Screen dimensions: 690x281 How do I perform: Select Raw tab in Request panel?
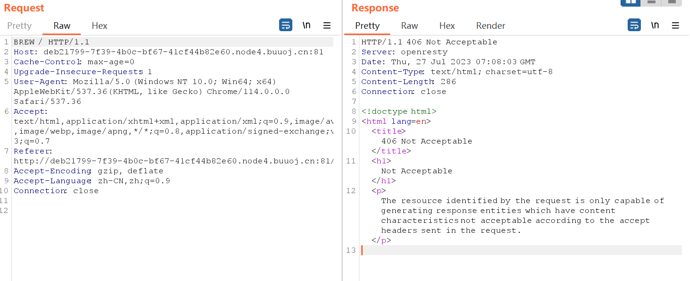coord(62,26)
